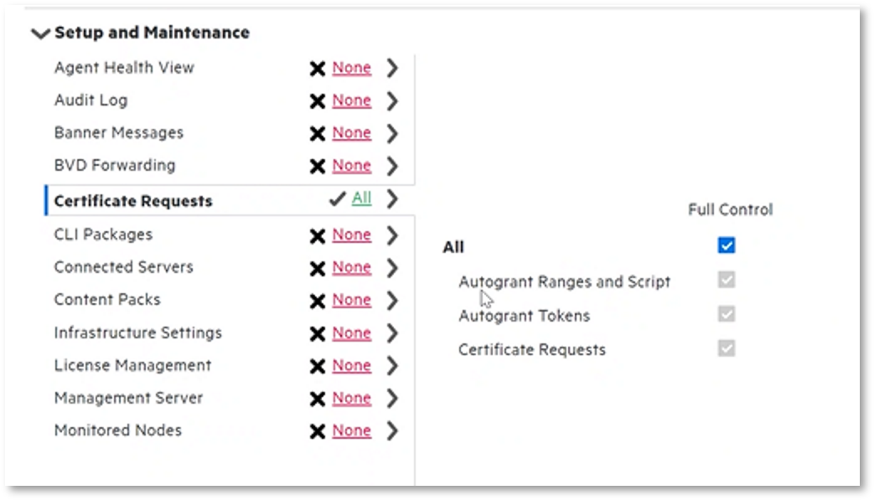Click the All link for Certificate Requests

(361, 198)
